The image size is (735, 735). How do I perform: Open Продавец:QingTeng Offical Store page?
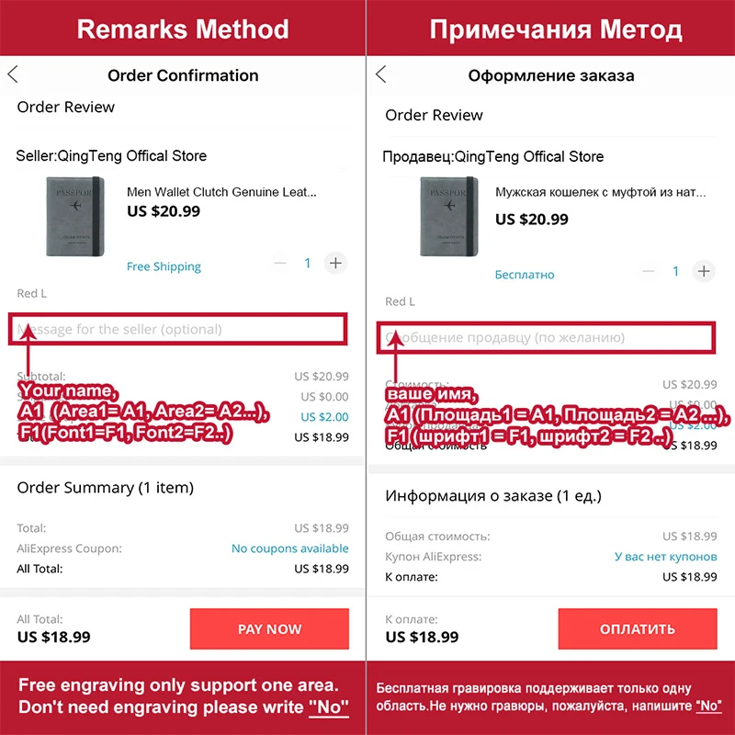click(493, 157)
